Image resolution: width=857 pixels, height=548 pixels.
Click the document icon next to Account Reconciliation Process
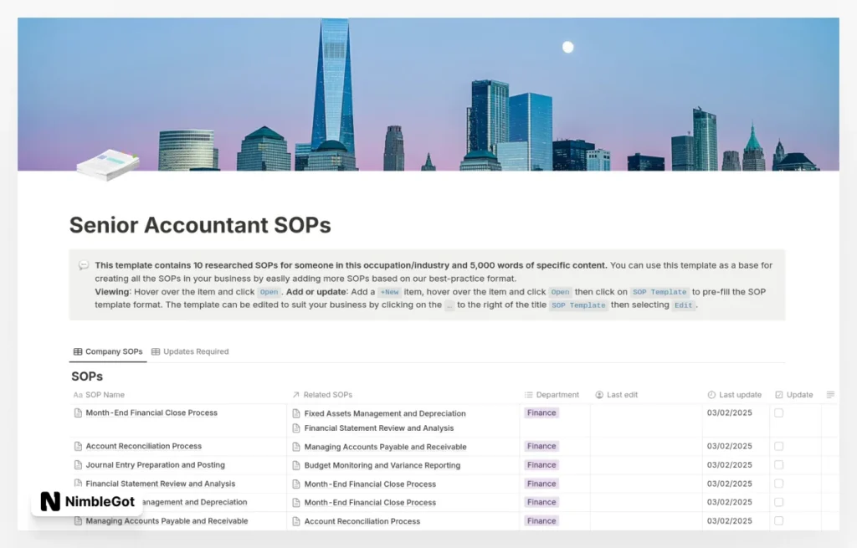click(77, 446)
